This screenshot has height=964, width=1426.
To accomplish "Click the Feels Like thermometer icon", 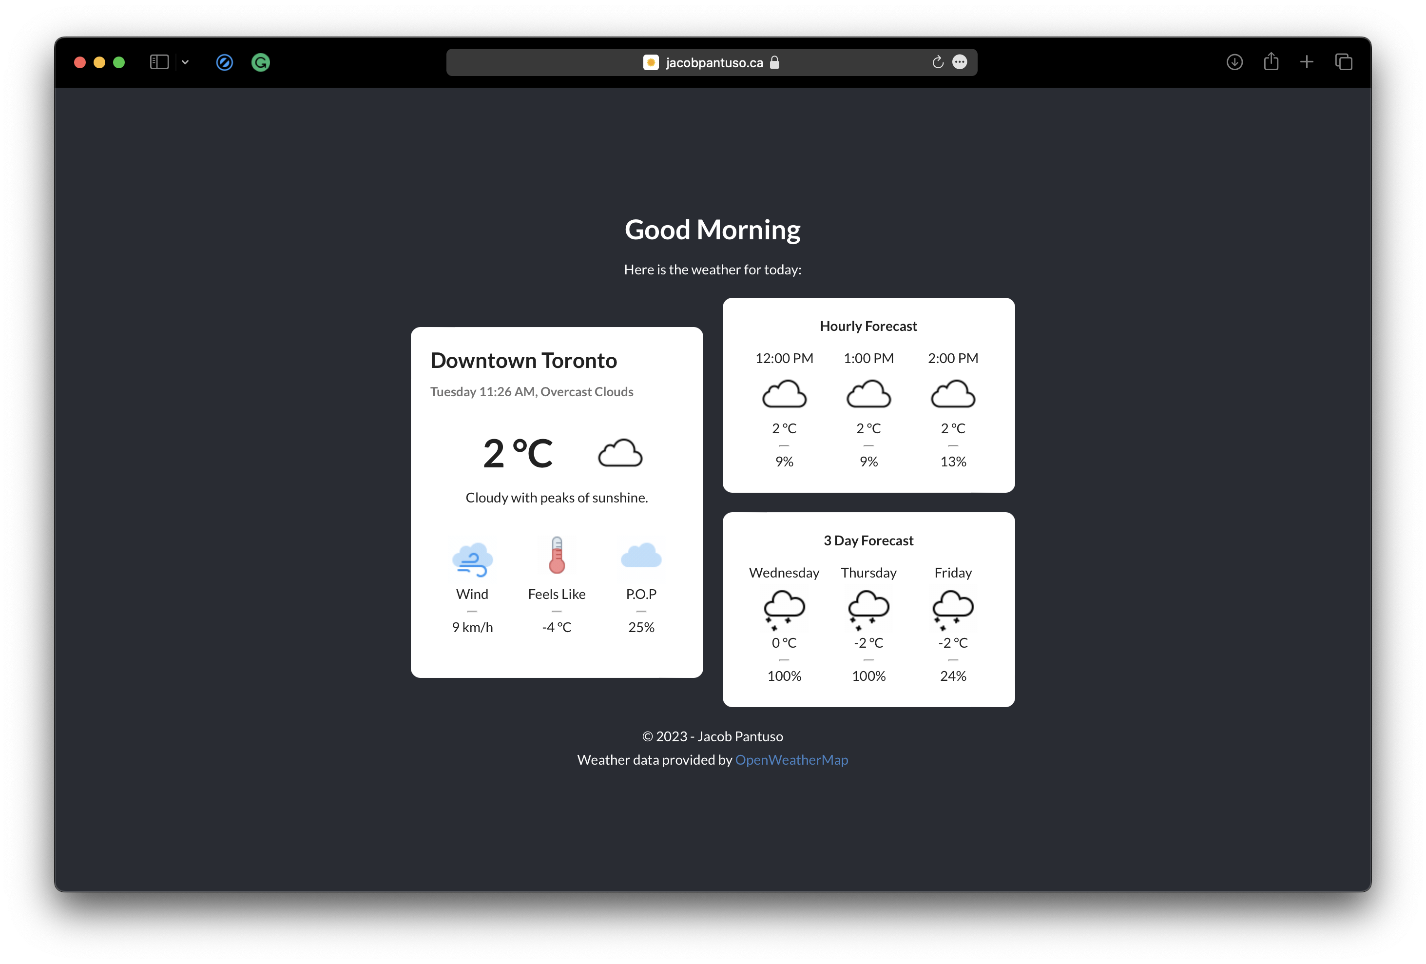I will pyautogui.click(x=557, y=555).
